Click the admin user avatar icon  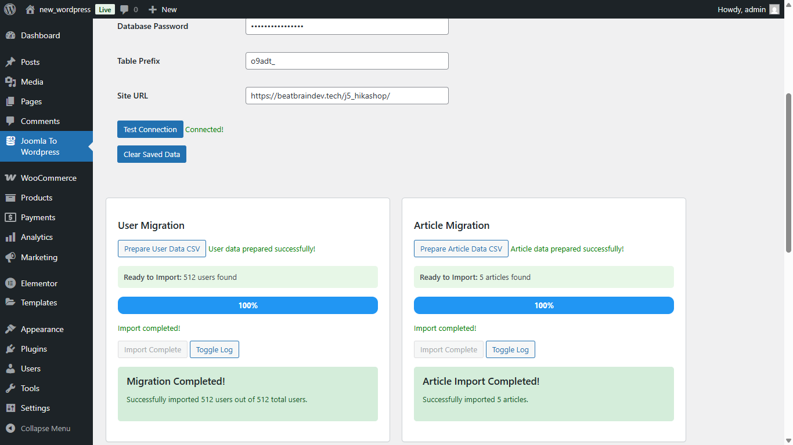click(774, 9)
